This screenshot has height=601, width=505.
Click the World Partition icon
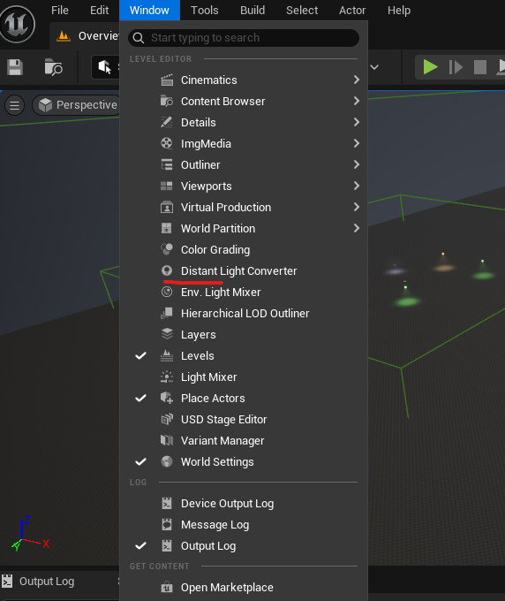click(x=167, y=228)
